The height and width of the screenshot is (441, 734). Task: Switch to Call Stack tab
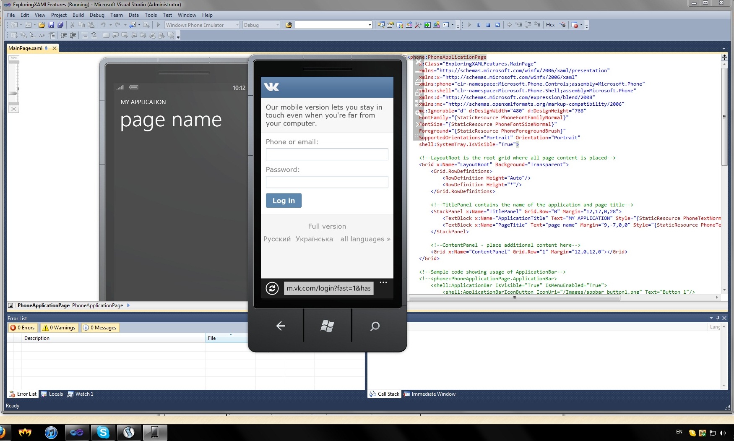click(385, 394)
